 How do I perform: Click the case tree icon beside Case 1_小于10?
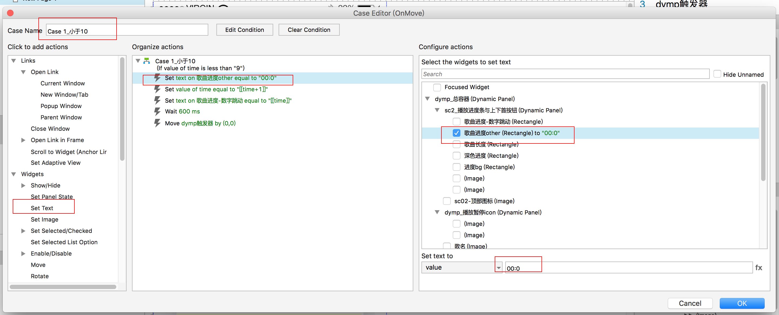click(x=147, y=61)
